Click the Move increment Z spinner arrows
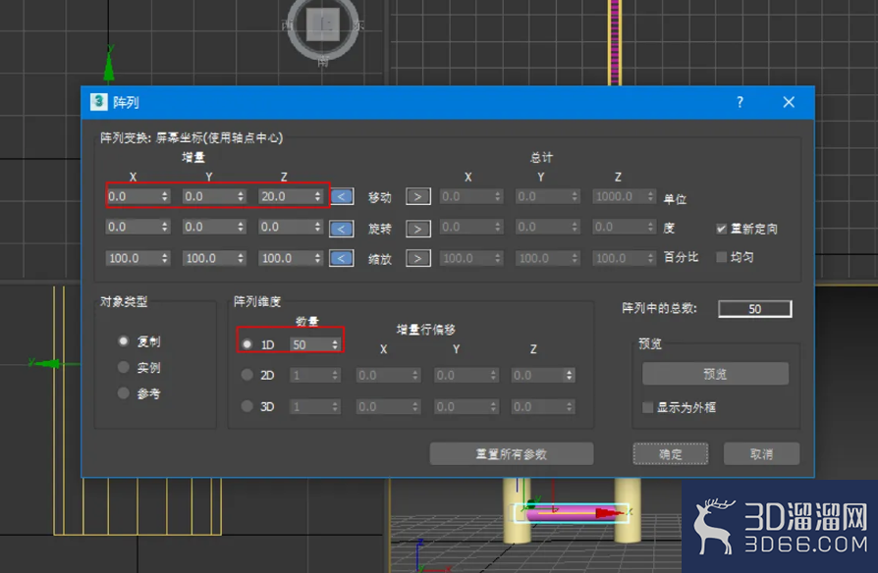Screen dimensions: 878x573 click(317, 196)
